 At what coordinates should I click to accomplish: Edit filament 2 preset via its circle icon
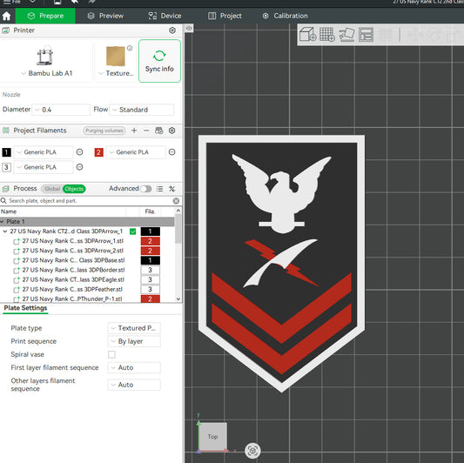[x=171, y=152]
